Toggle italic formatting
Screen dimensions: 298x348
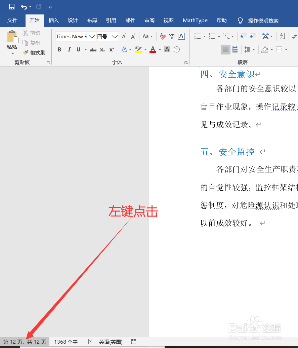point(69,49)
